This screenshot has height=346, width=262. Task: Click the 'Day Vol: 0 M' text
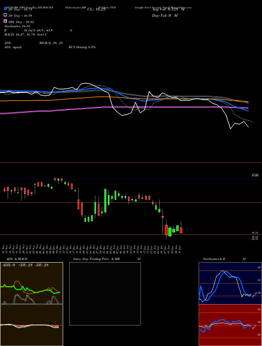point(165,16)
